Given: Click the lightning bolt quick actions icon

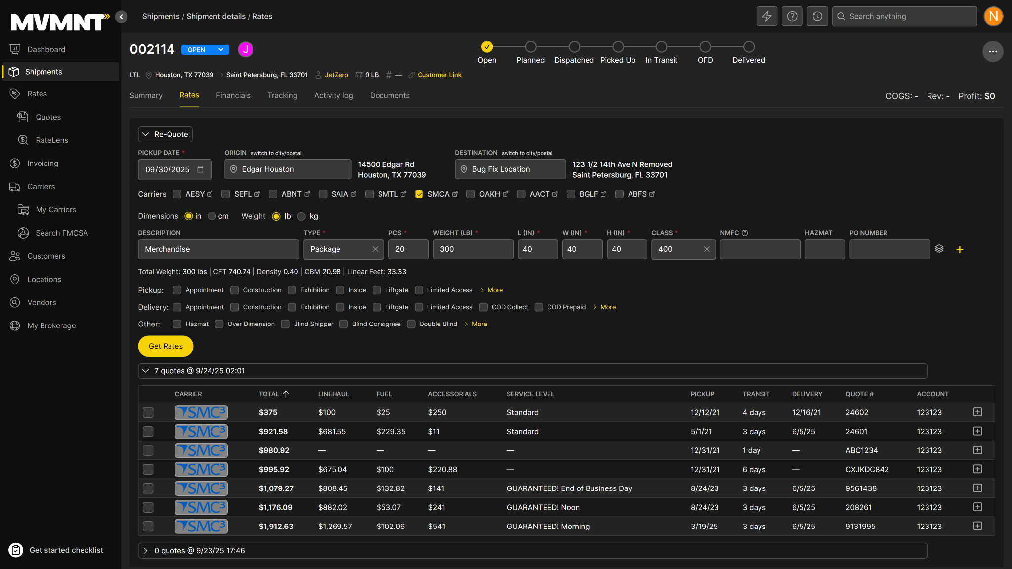Looking at the screenshot, I should [766, 16].
